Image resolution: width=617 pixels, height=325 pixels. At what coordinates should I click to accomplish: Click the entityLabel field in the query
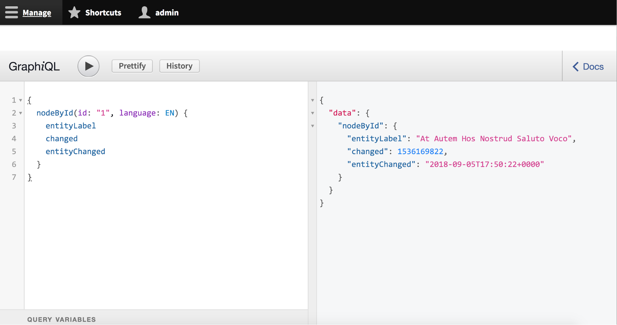pos(71,126)
